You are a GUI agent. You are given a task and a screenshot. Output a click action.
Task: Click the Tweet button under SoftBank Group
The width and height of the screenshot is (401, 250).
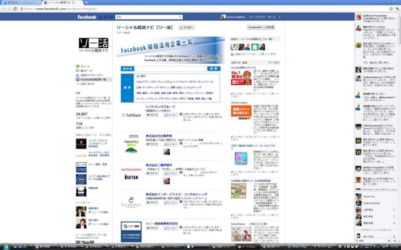pos(152,114)
